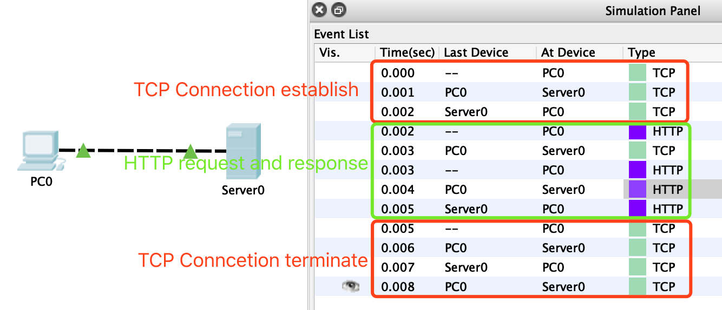Screen dimensions: 722x310
Task: Click the Vis. column header
Action: click(x=329, y=52)
